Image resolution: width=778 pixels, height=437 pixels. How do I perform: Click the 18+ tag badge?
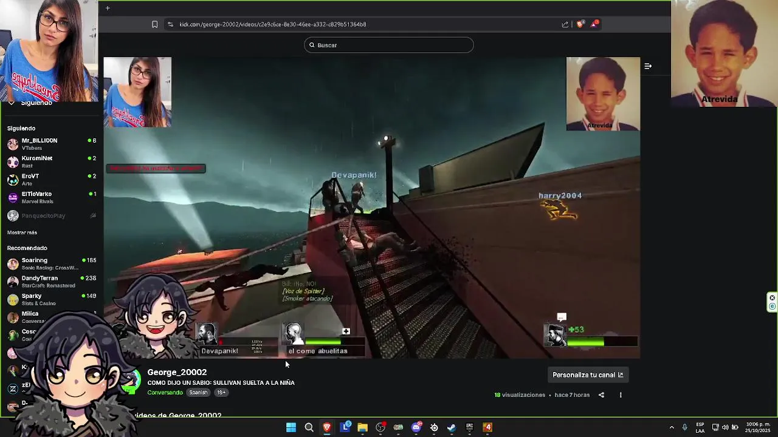[221, 393]
